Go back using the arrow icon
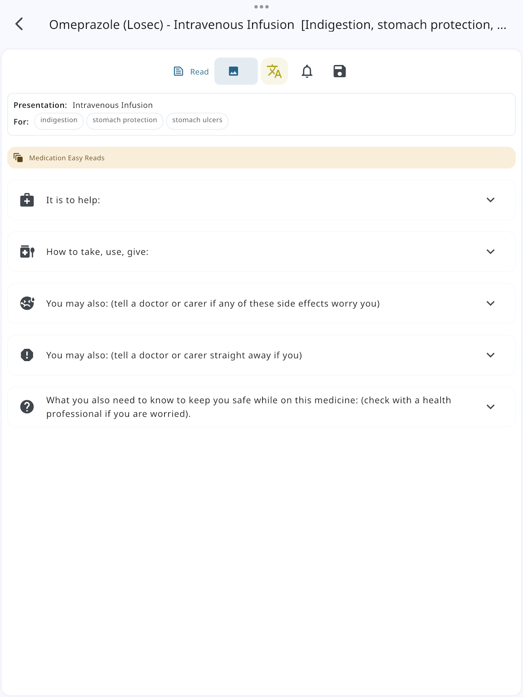523x697 pixels. tap(19, 24)
